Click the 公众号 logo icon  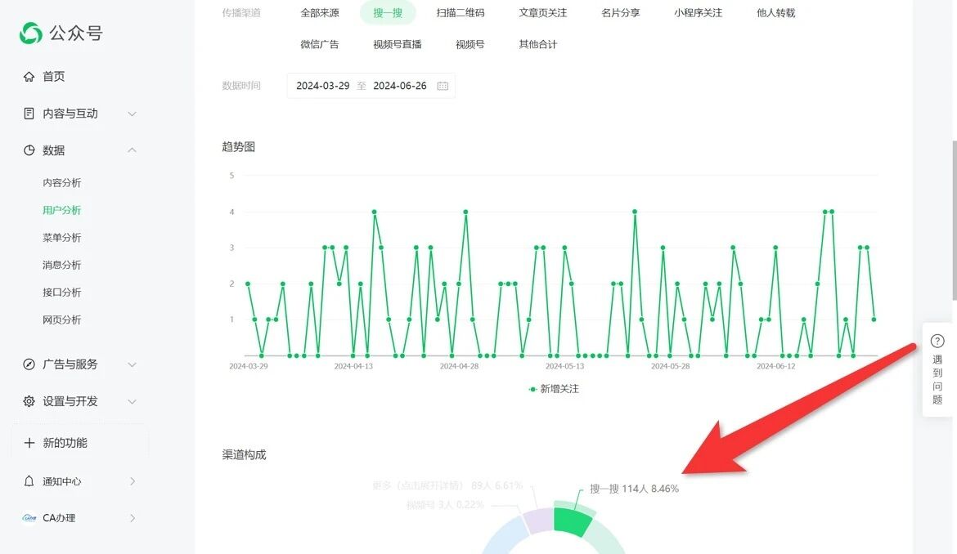(30, 33)
